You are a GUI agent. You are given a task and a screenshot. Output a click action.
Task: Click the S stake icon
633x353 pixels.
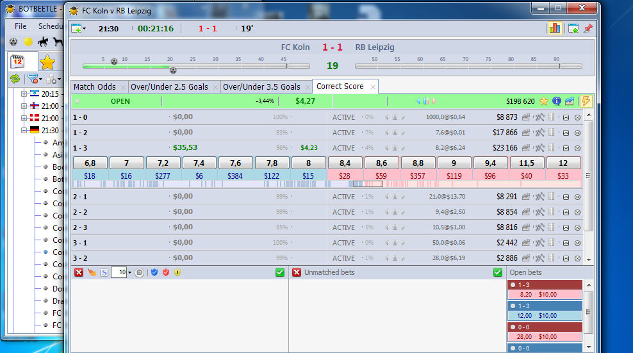[104, 273]
